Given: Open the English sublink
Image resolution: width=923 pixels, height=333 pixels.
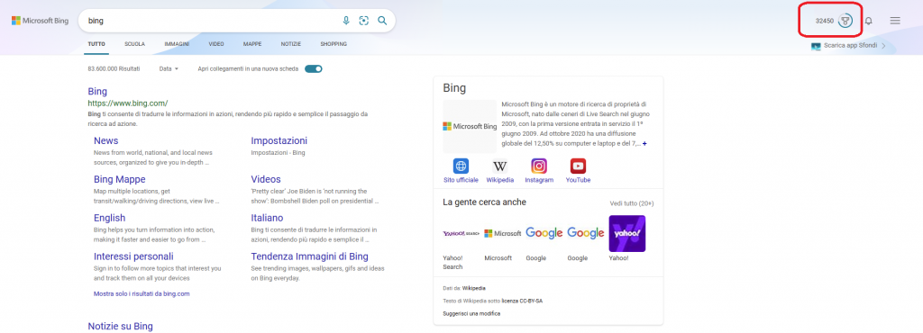Looking at the screenshot, I should [x=109, y=218].
